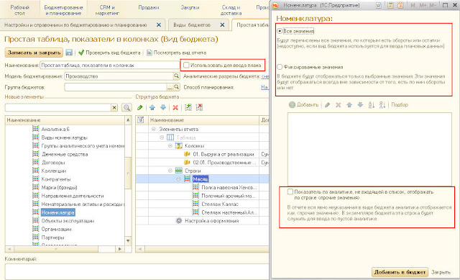
Task: Open CRM и маркетинг section
Action: pyautogui.click(x=107, y=10)
